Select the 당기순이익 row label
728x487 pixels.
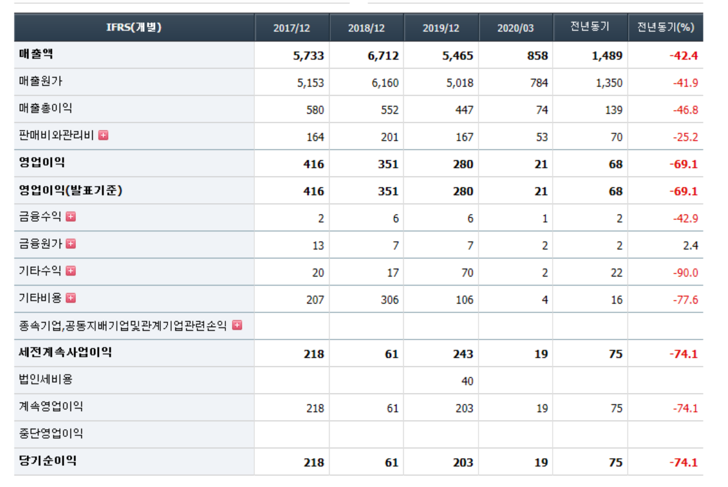coord(48,461)
